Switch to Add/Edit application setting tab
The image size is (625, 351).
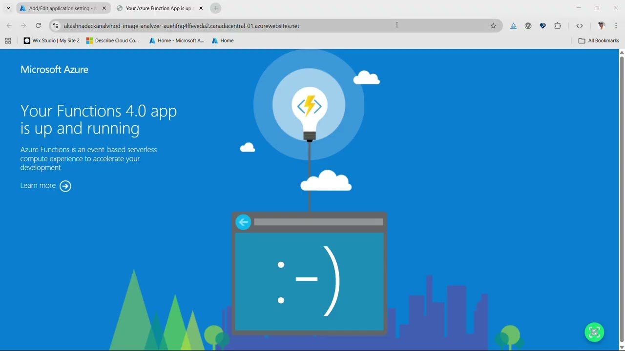62,8
